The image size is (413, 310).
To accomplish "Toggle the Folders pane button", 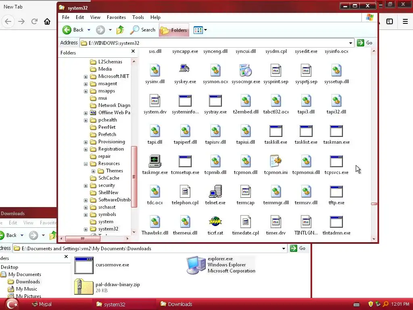I will click(174, 30).
